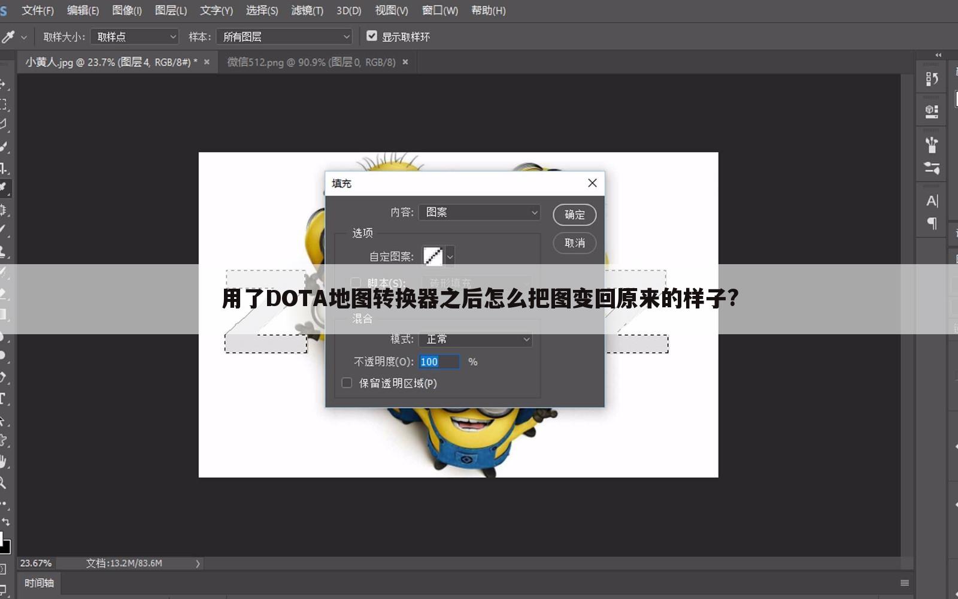958x599 pixels.
Task: Select the Hand tool
Action: (3, 462)
